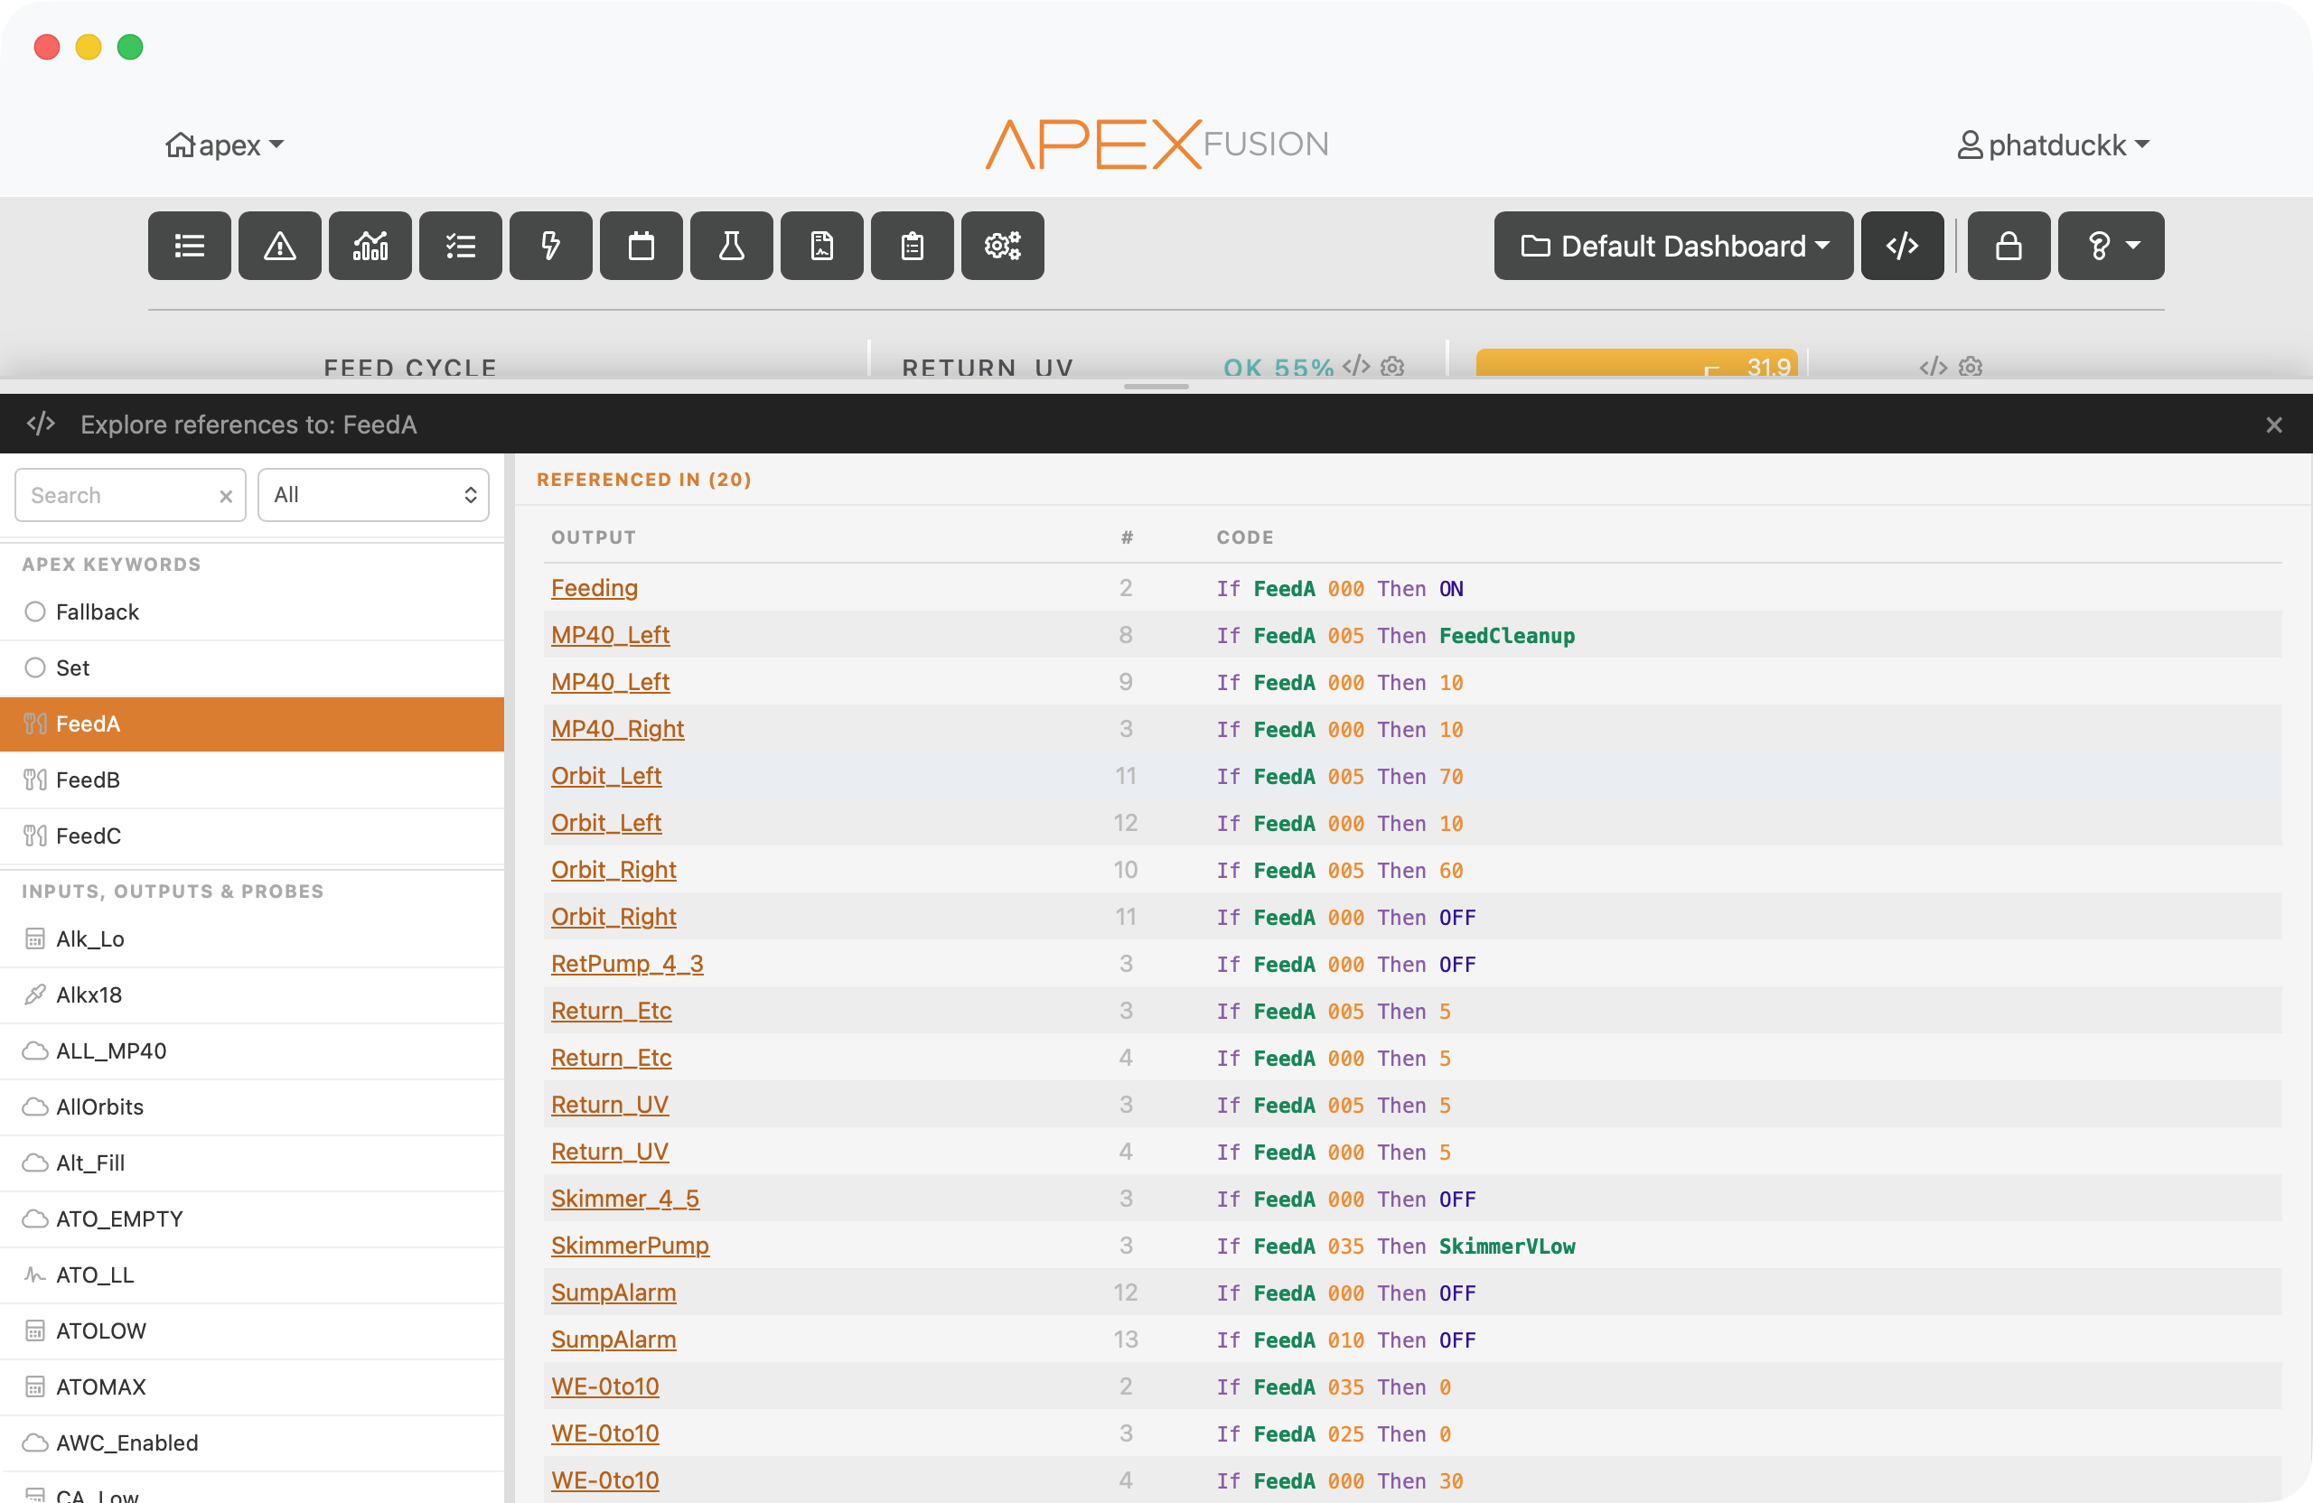Open the apex home dropdown menu
This screenshot has height=1503, width=2313.
[224, 145]
